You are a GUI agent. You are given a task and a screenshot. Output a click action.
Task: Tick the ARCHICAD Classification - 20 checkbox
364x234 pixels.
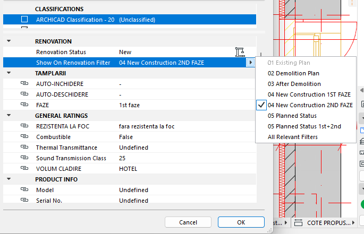pos(24,20)
